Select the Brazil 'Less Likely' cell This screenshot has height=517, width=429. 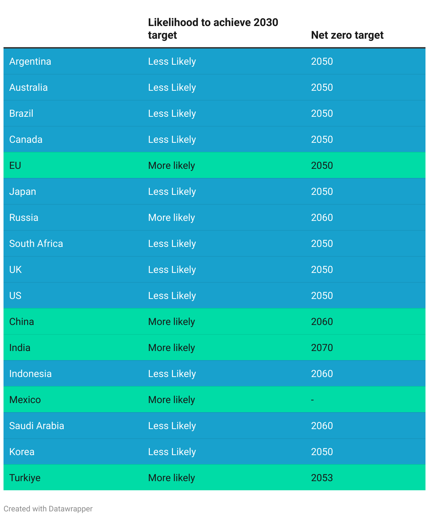pos(172,114)
